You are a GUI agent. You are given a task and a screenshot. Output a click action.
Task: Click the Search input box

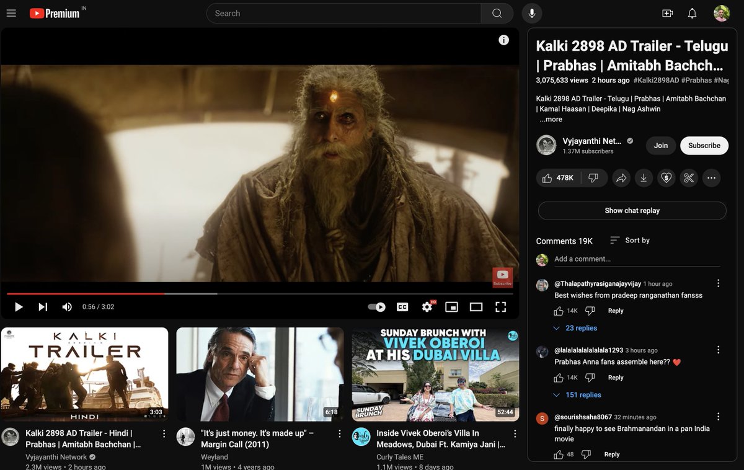click(x=344, y=13)
